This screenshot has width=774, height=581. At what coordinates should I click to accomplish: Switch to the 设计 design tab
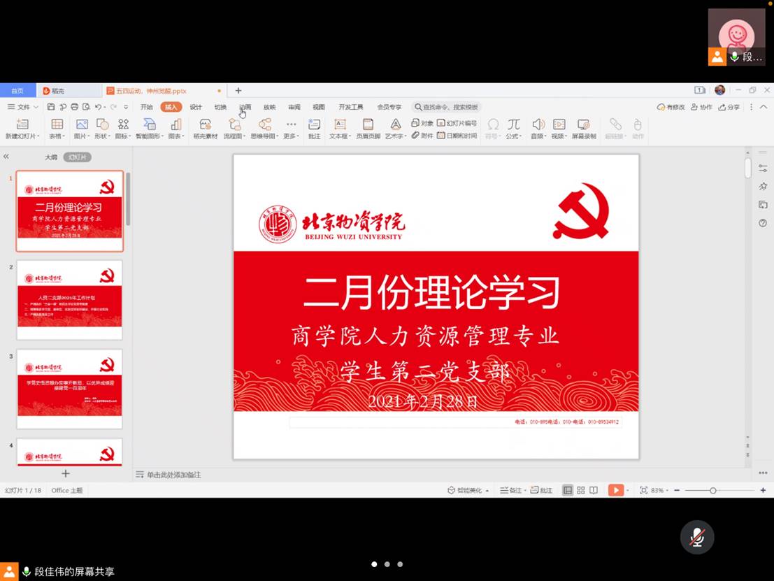(x=196, y=107)
